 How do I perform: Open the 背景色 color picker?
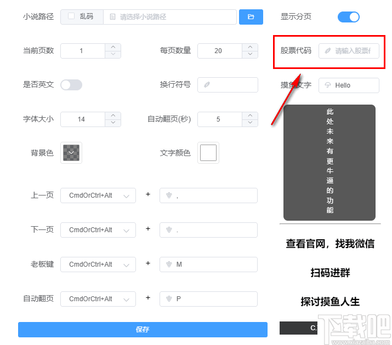coord(71,153)
